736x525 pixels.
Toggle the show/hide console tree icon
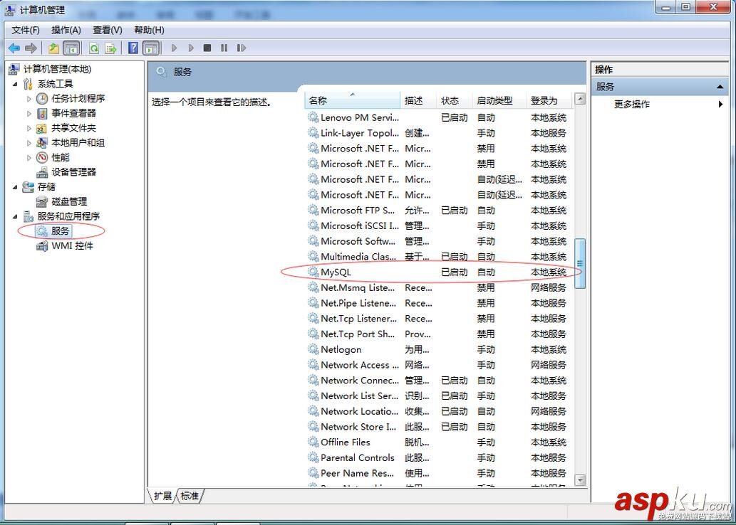(71, 48)
